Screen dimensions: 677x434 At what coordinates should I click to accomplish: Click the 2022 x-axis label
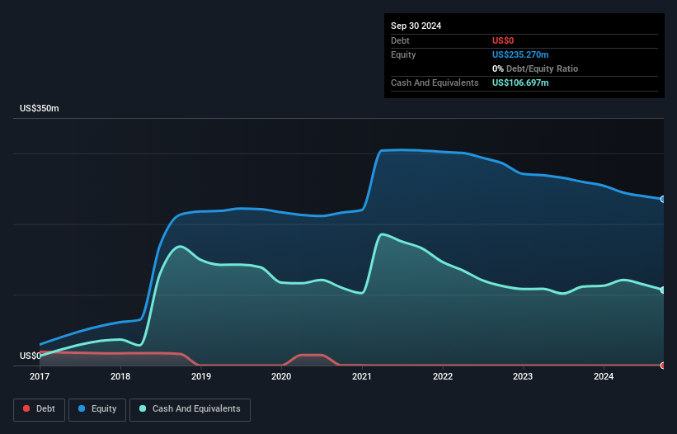click(x=443, y=376)
